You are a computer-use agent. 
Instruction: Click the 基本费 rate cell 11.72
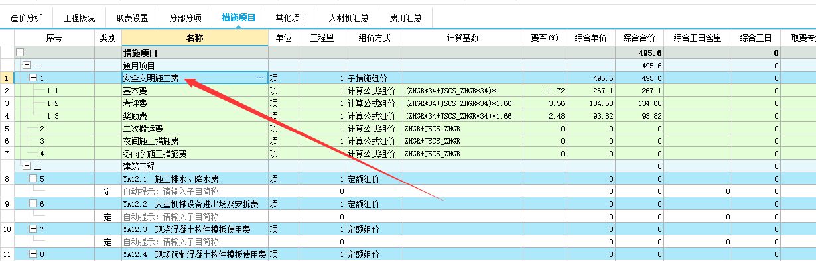point(545,91)
